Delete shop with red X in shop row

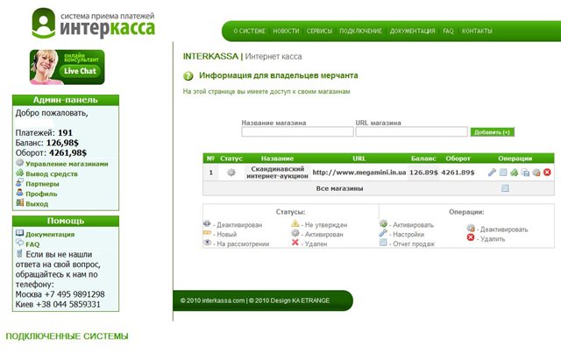(x=547, y=173)
